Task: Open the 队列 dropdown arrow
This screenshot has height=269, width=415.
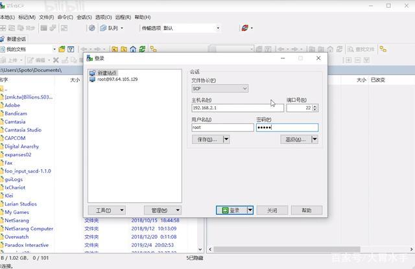Action: click(x=122, y=28)
